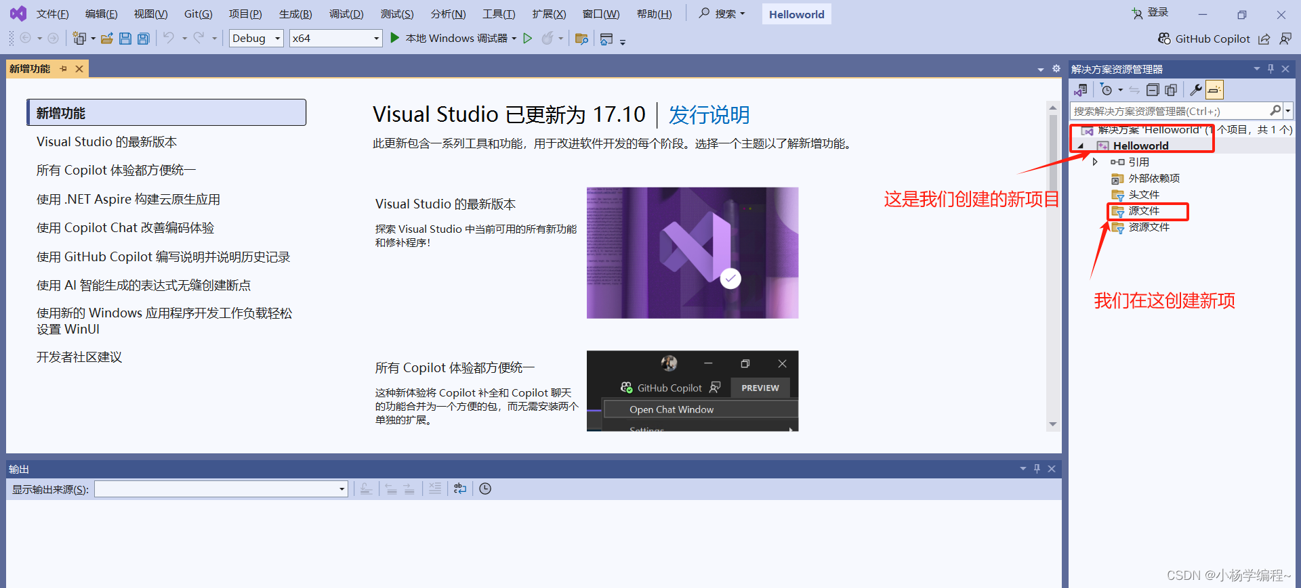The height and width of the screenshot is (588, 1301).
Task: Click Collapse All icon in Solution Explorer
Action: point(1153,90)
